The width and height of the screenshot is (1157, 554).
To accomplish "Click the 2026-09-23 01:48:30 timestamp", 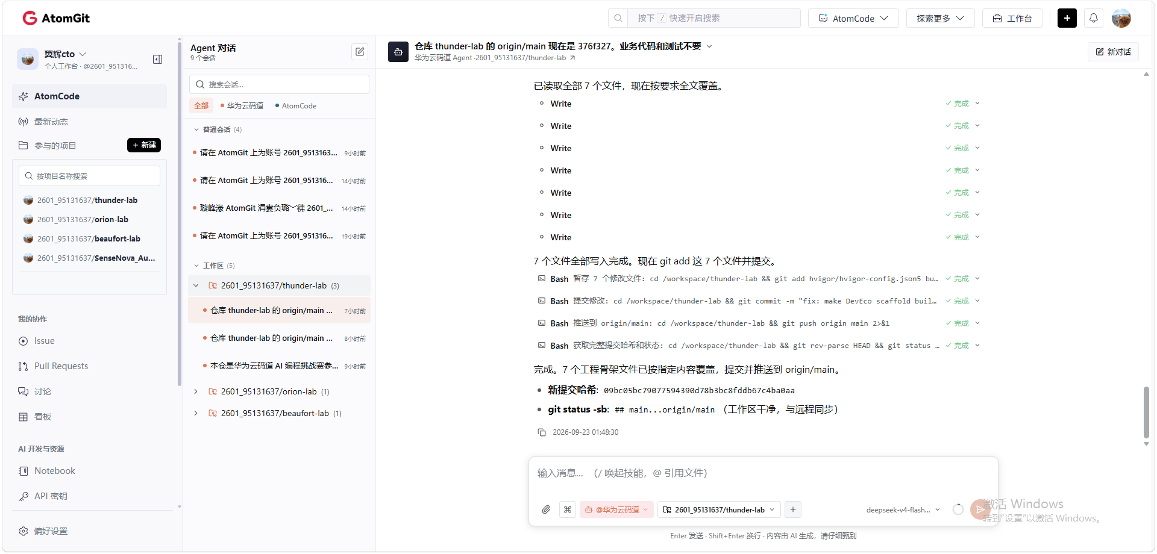I will pyautogui.click(x=585, y=432).
